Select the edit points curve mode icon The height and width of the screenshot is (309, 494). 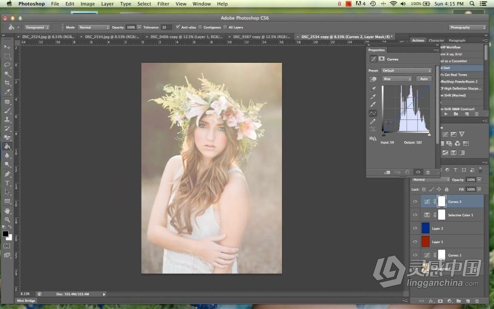pyautogui.click(x=373, y=113)
